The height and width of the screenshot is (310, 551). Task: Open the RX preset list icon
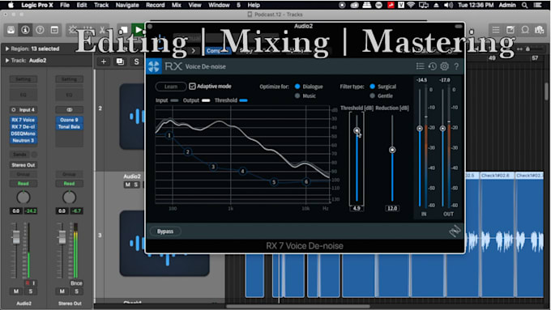pos(421,66)
